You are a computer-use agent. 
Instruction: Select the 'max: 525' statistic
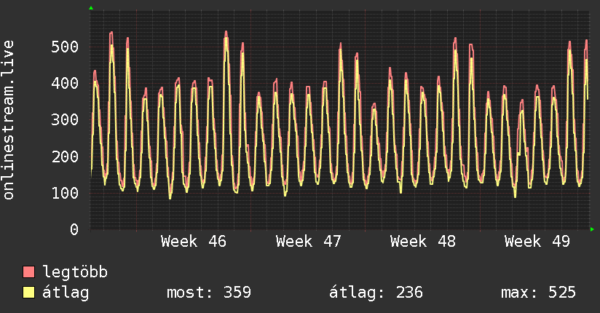(538, 293)
